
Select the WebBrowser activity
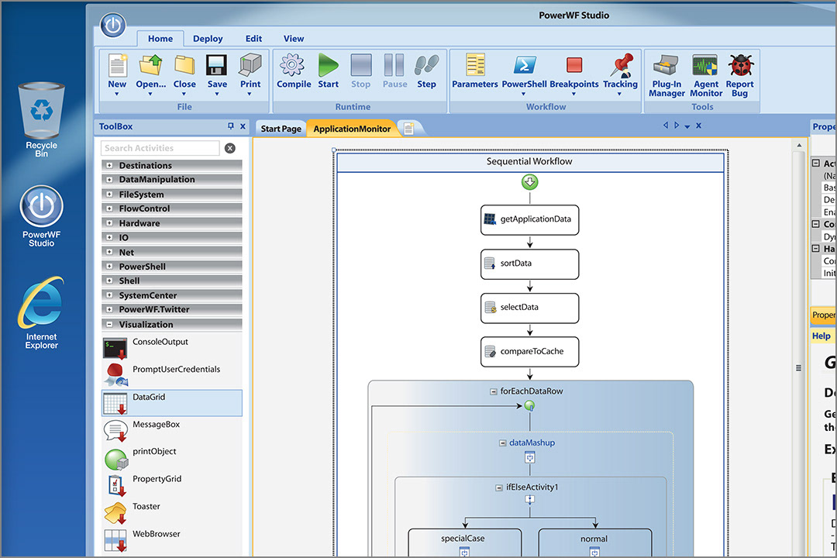(x=171, y=540)
